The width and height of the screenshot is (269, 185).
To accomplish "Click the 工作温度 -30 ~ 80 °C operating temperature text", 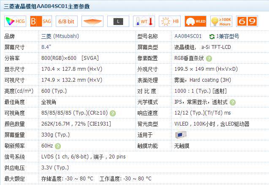I will pos(125,179).
